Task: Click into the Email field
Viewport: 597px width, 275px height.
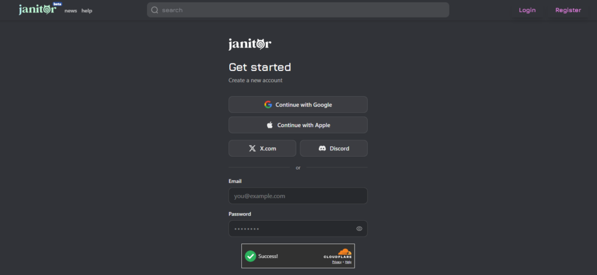Action: pos(298,196)
